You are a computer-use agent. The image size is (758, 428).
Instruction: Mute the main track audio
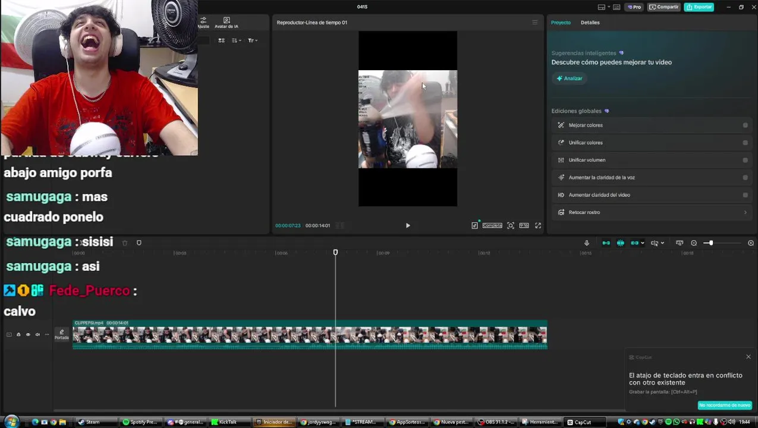pyautogui.click(x=37, y=335)
